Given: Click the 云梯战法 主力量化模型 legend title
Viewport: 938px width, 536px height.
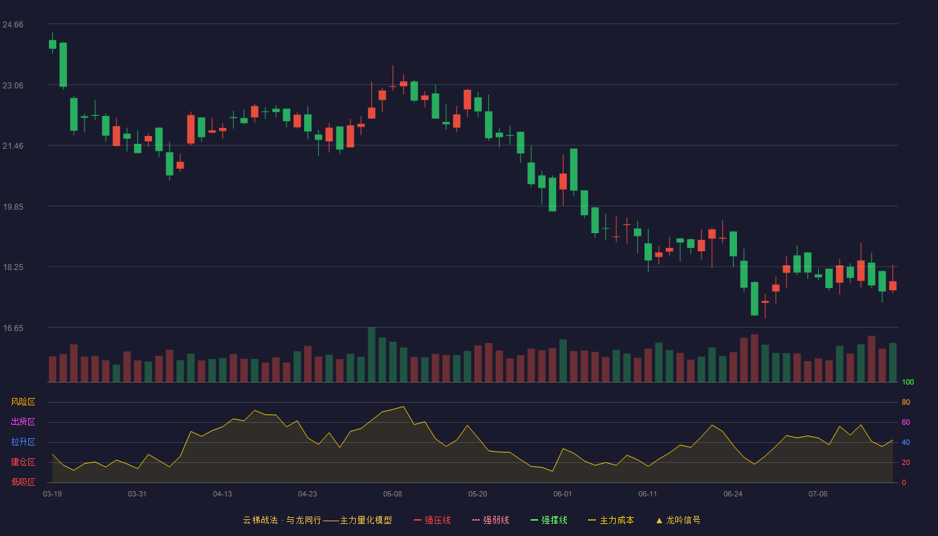Looking at the screenshot, I should click(317, 520).
